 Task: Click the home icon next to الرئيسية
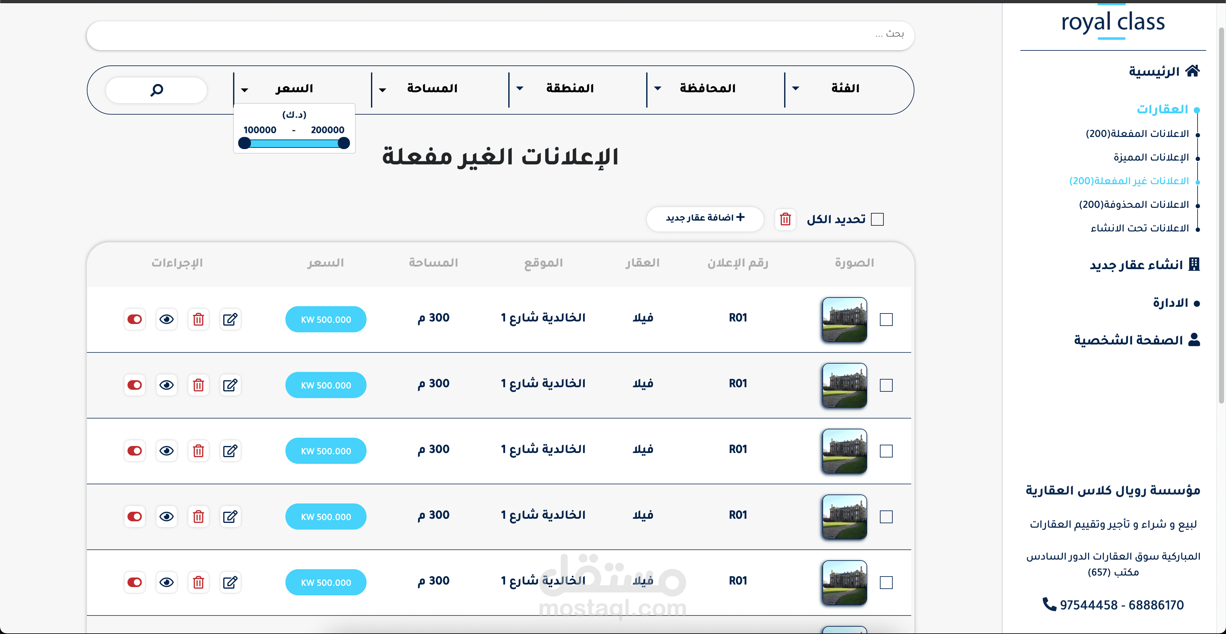click(1193, 71)
